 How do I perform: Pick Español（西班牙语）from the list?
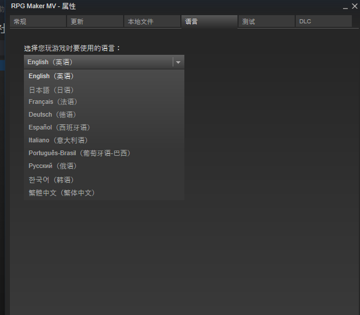point(104,127)
